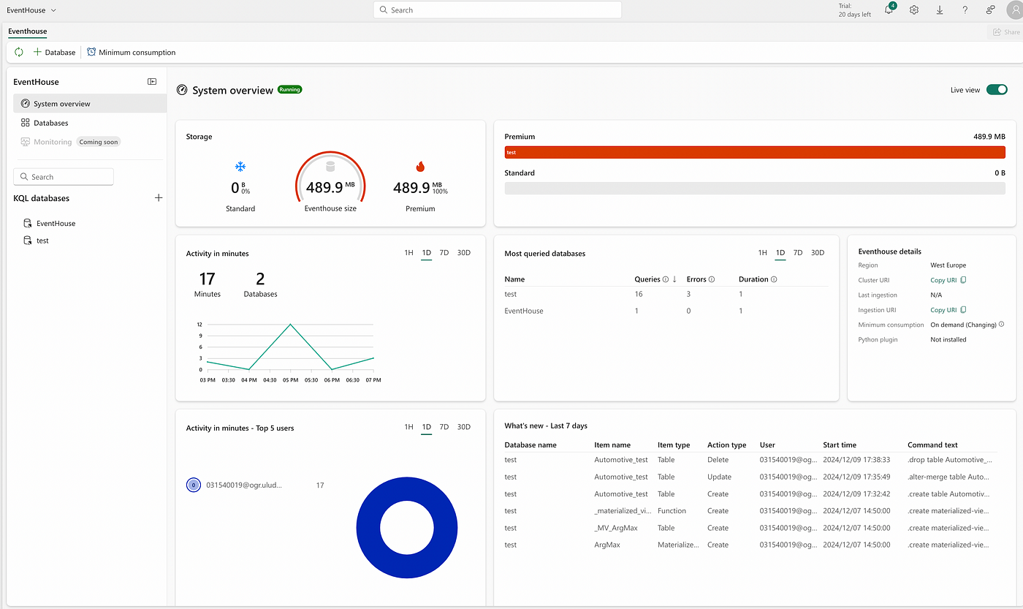
Task: Set Top 5 users range to 7D
Action: pos(444,427)
